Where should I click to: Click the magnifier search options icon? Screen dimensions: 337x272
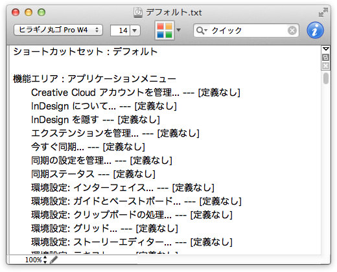202,30
